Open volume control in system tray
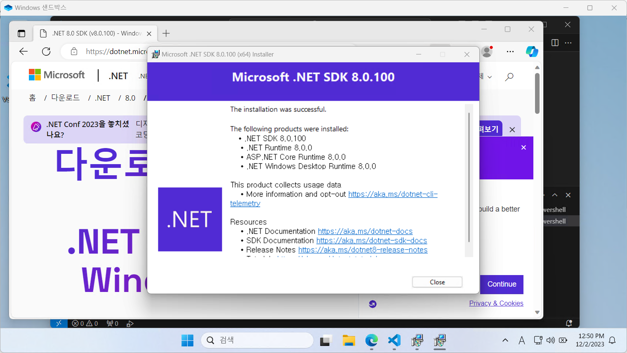This screenshot has height=353, width=627. pos(551,341)
